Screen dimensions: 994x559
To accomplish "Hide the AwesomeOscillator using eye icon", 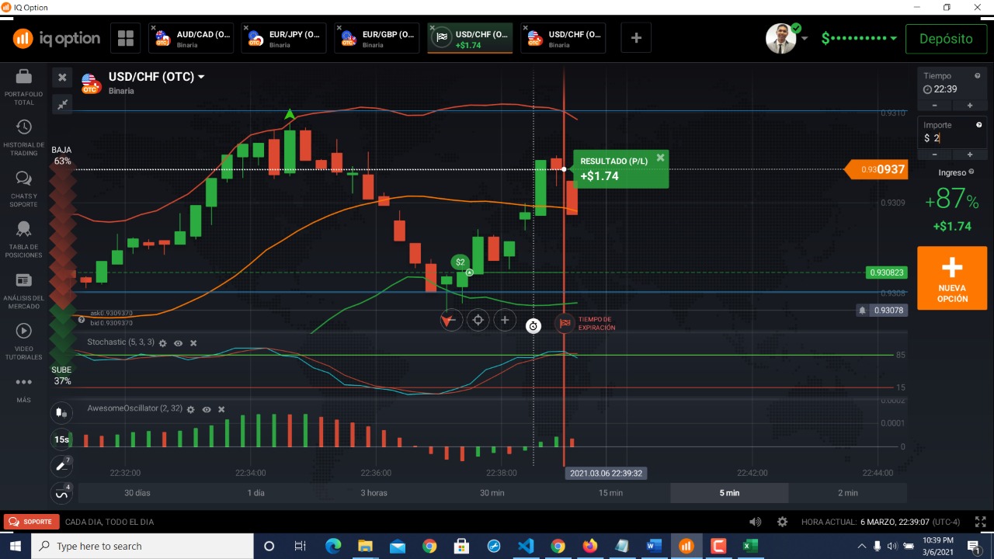I will 207,409.
